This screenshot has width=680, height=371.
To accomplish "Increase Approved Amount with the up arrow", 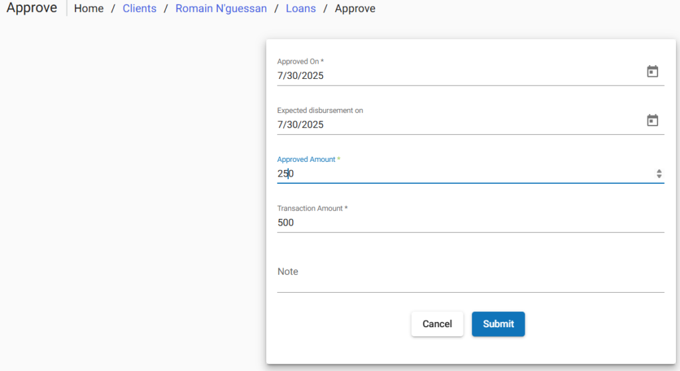I will point(659,171).
